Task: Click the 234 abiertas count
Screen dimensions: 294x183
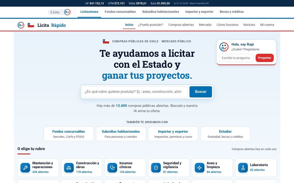Action: point(40,172)
